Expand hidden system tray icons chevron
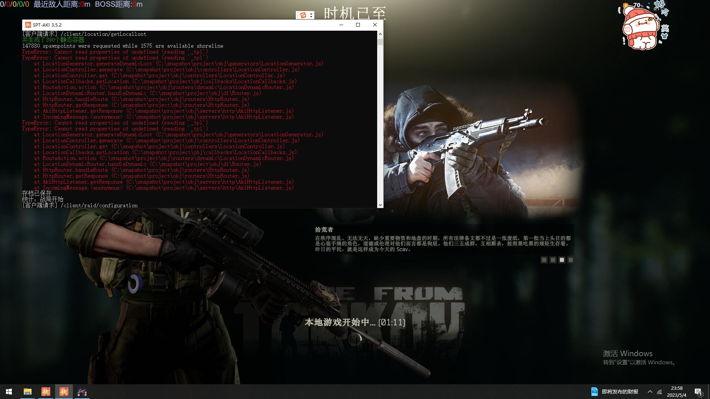This screenshot has width=710, height=399. pyautogui.click(x=650, y=392)
